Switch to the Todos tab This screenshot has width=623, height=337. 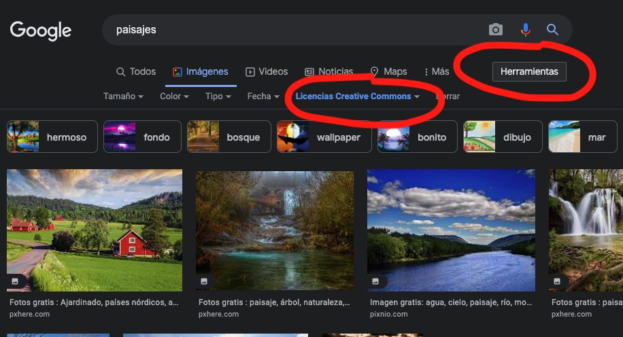pos(136,71)
